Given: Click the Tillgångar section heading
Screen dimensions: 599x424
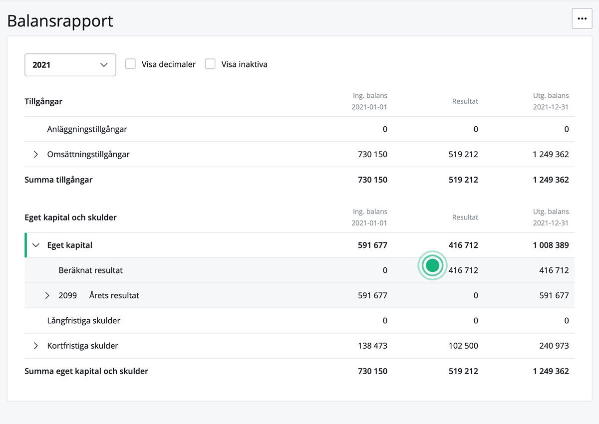Looking at the screenshot, I should click(43, 101).
